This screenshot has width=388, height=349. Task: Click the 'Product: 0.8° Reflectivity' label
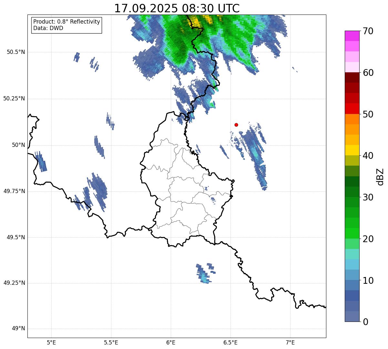[x=66, y=22]
